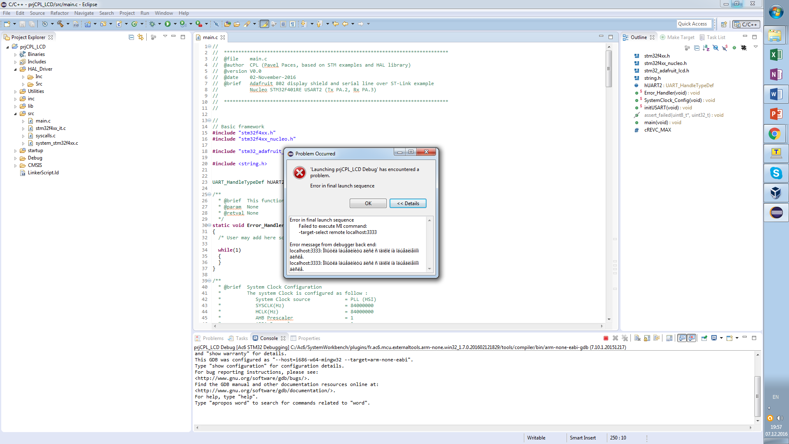
Task: Collapse the HAL_Driver folder
Action: (16, 69)
